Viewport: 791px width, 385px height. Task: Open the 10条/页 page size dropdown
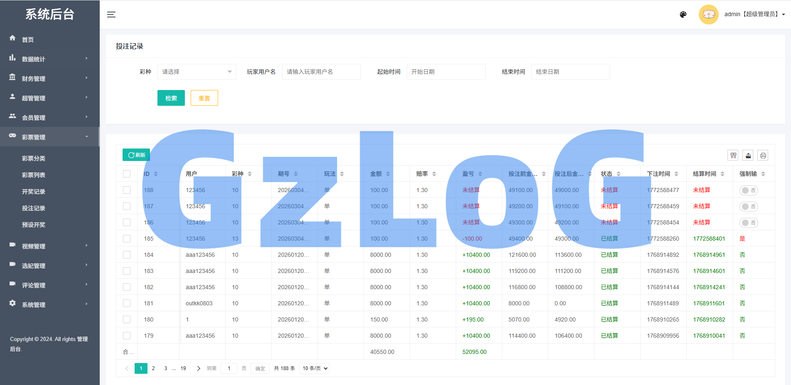point(314,368)
